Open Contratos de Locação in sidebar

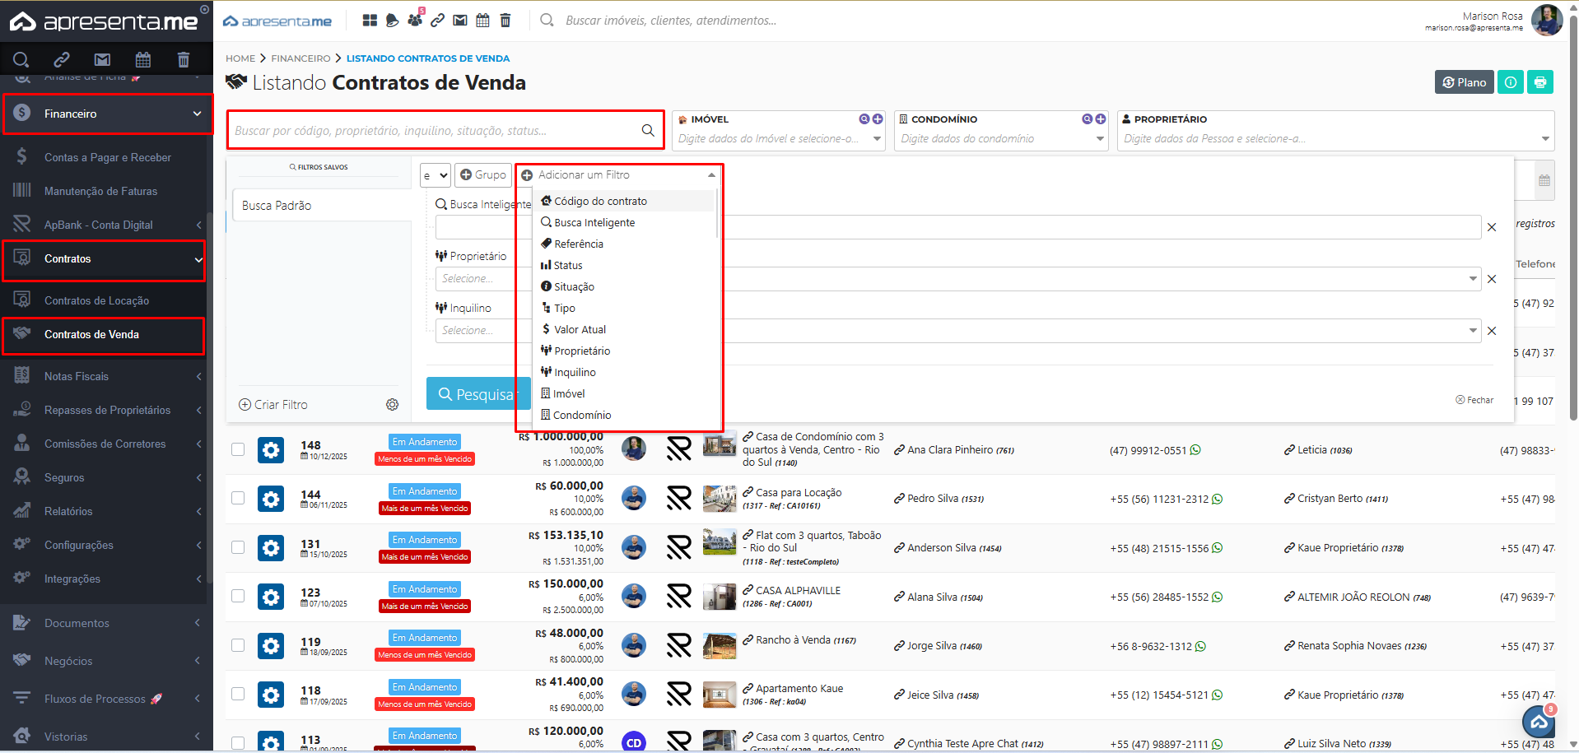pos(96,300)
